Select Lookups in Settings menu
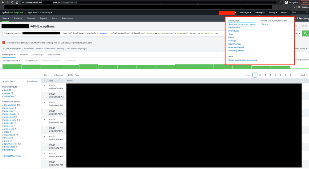Viewport: 309px width, 169px height. (232, 41)
